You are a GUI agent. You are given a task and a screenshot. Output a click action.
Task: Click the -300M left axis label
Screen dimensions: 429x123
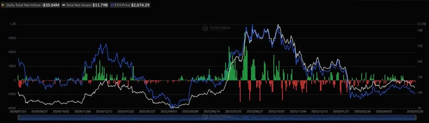pyautogui.click(x=12, y=94)
